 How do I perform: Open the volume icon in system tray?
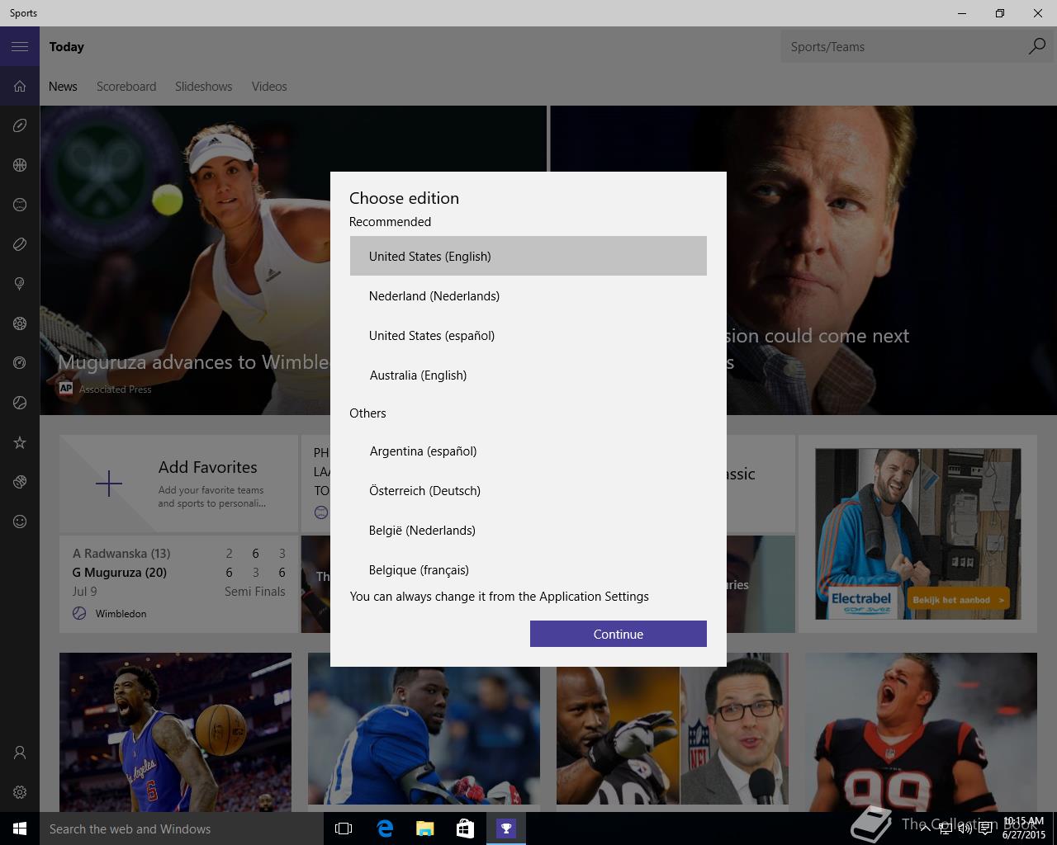965,828
